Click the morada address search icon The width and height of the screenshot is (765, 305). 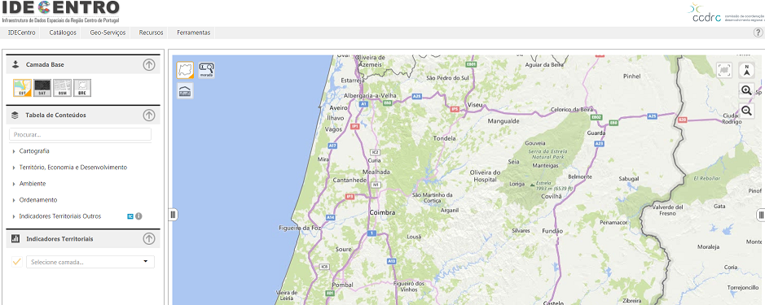click(x=207, y=70)
